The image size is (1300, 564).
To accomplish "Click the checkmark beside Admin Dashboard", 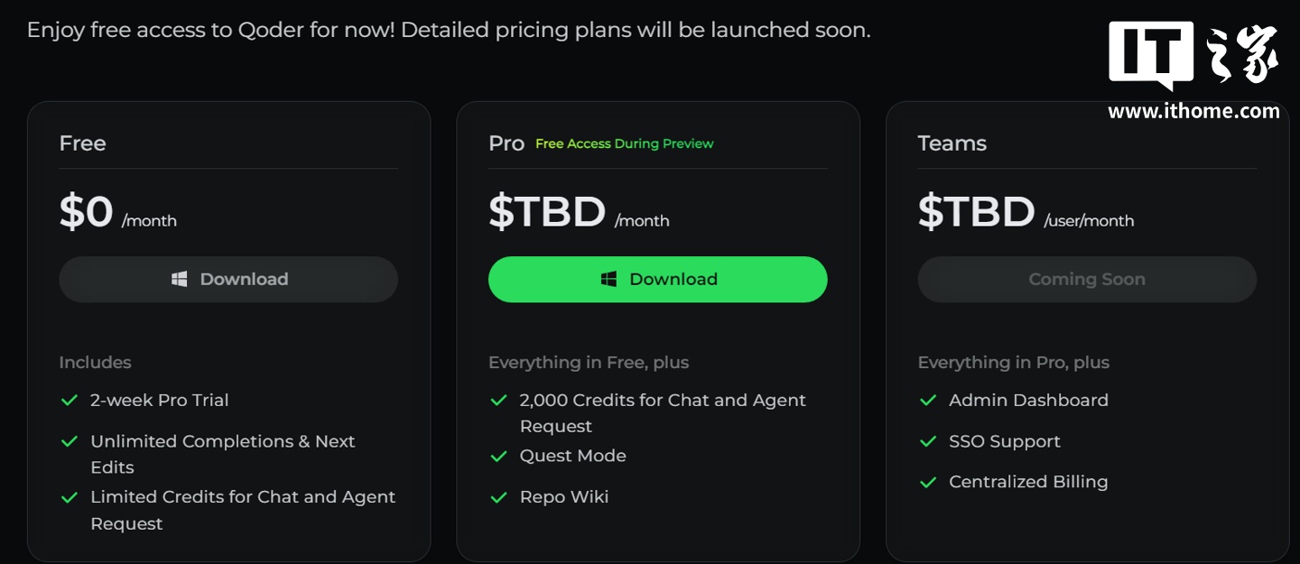I will [928, 400].
